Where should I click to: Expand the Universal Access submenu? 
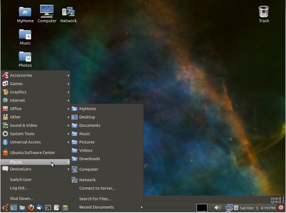(35, 142)
